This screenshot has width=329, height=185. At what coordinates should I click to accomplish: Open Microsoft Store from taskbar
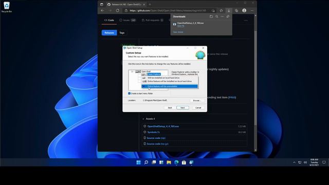tap(184, 162)
